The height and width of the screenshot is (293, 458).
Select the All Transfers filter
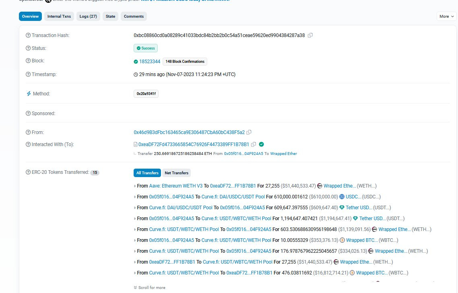tap(148, 173)
